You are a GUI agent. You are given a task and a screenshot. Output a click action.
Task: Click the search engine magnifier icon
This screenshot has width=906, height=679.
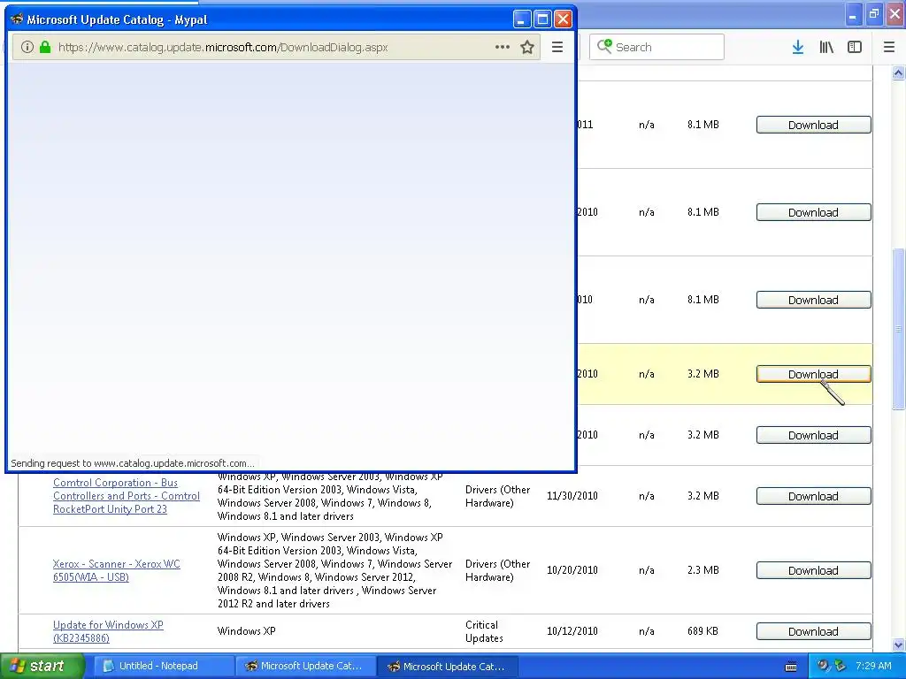pyautogui.click(x=604, y=47)
